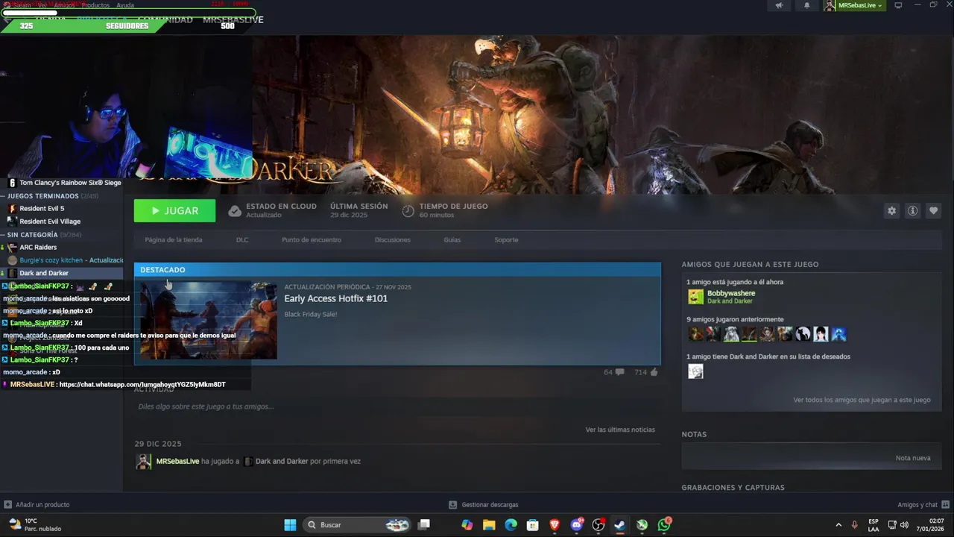Open MRSebasLive account dropdown
Screen dimensions: 954x537
click(x=854, y=5)
